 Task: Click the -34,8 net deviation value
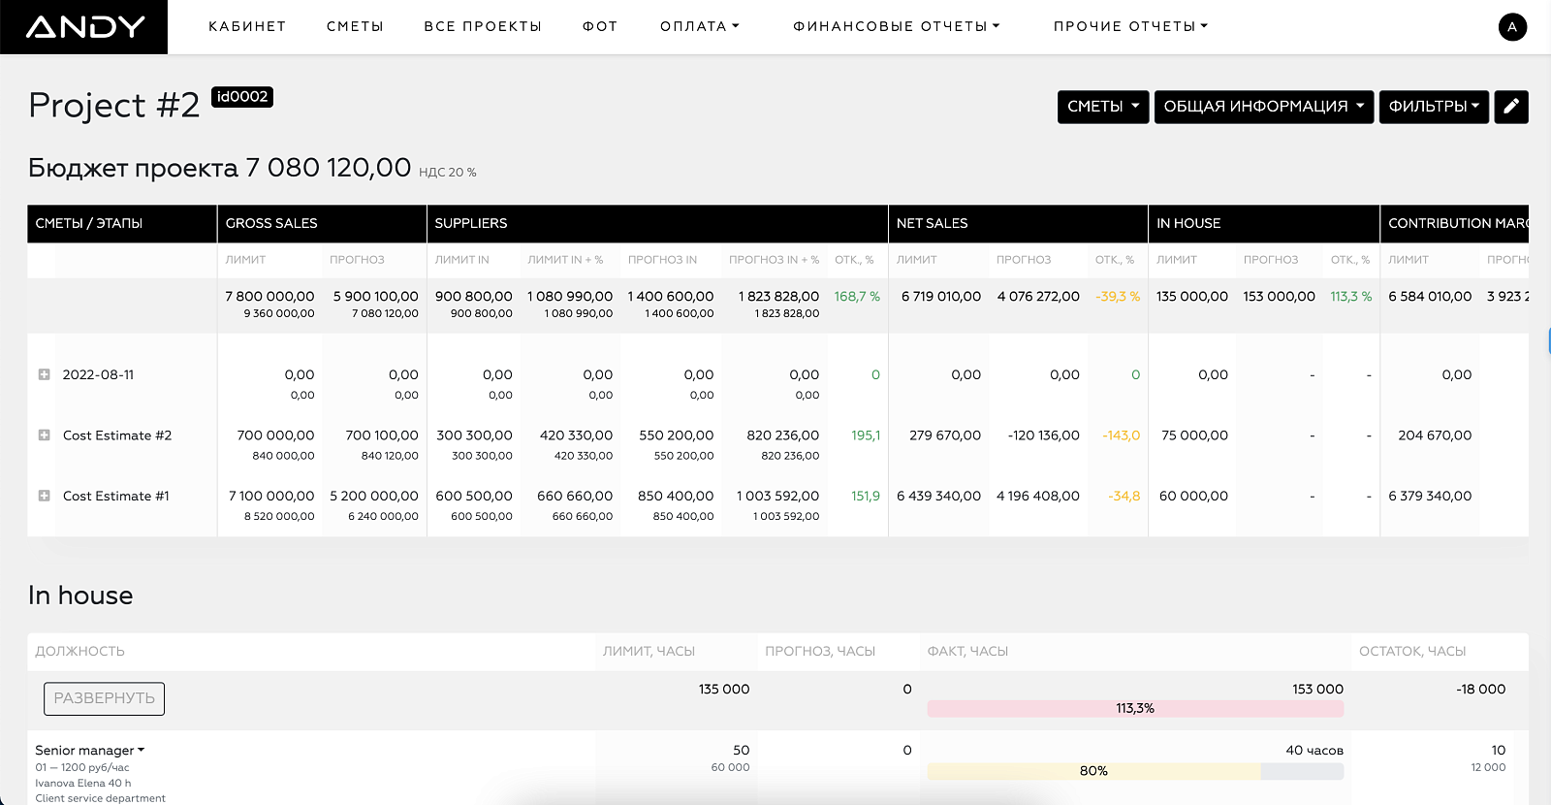click(1124, 496)
